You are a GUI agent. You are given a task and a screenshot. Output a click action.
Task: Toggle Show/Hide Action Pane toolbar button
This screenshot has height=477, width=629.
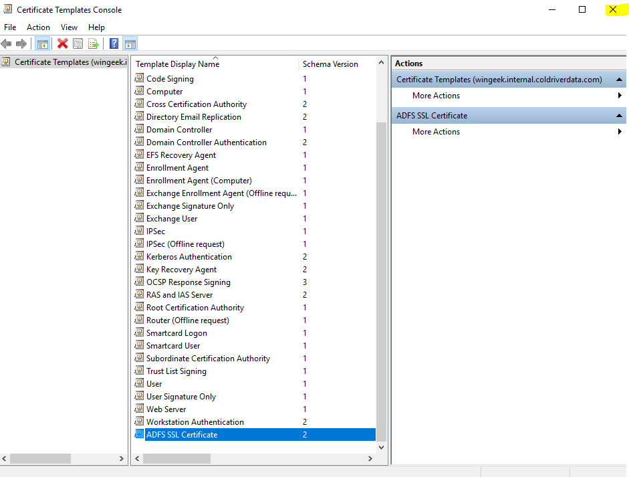coord(130,44)
